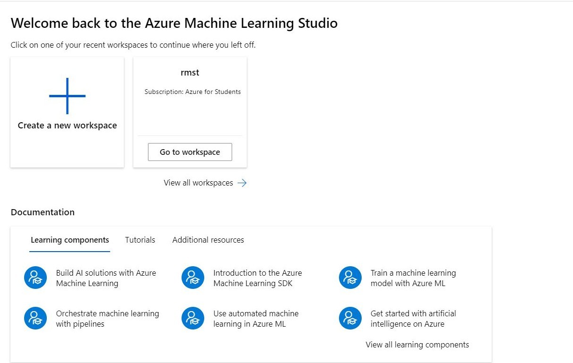This screenshot has width=573, height=363.
Task: Click the Subscription: Azure for Students text
Action: (193, 92)
